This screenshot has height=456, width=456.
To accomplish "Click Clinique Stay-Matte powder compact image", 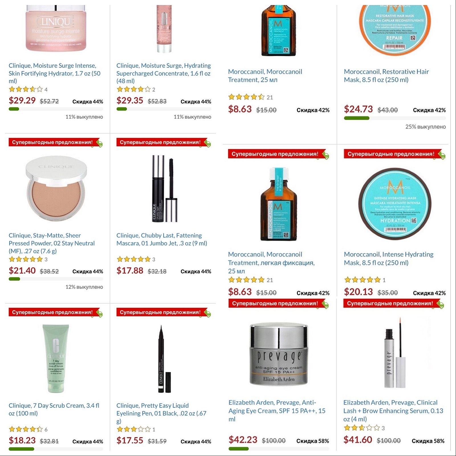I will click(x=56, y=188).
